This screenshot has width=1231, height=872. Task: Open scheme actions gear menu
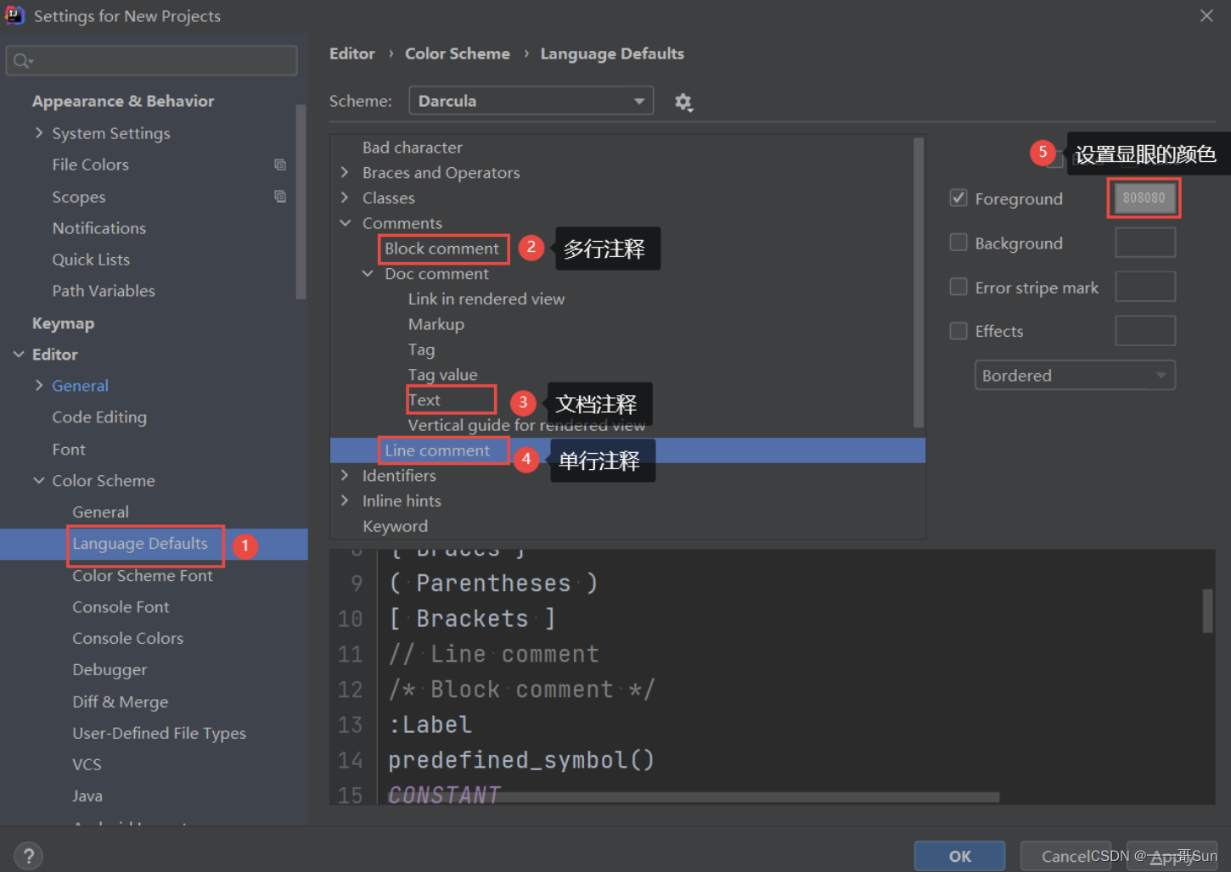coord(683,102)
